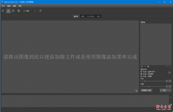
Task: Click the 恢复默认设置 button
Action: (x=146, y=90)
